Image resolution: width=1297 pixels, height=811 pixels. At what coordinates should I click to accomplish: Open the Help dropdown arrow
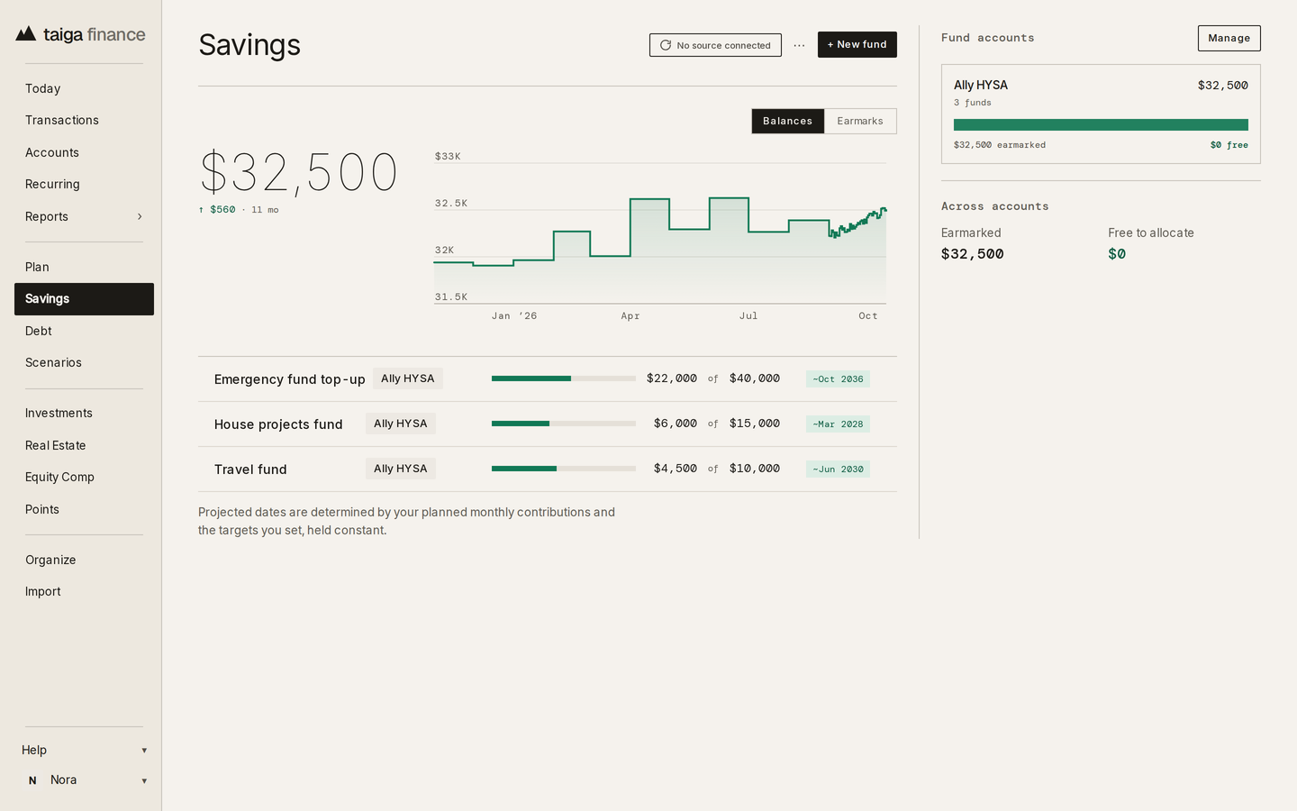pyautogui.click(x=144, y=751)
